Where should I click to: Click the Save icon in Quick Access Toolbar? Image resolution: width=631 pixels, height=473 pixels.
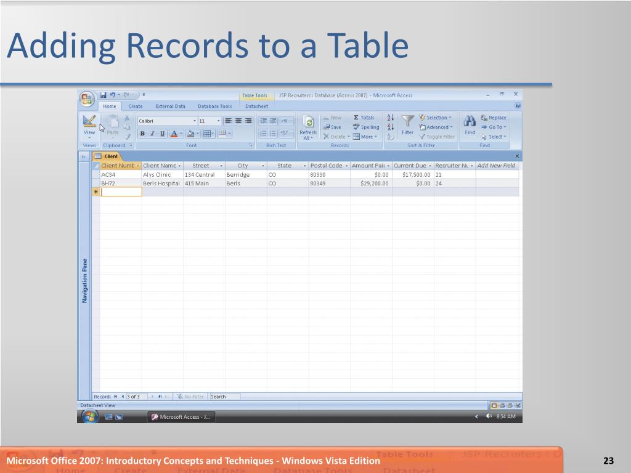(103, 95)
